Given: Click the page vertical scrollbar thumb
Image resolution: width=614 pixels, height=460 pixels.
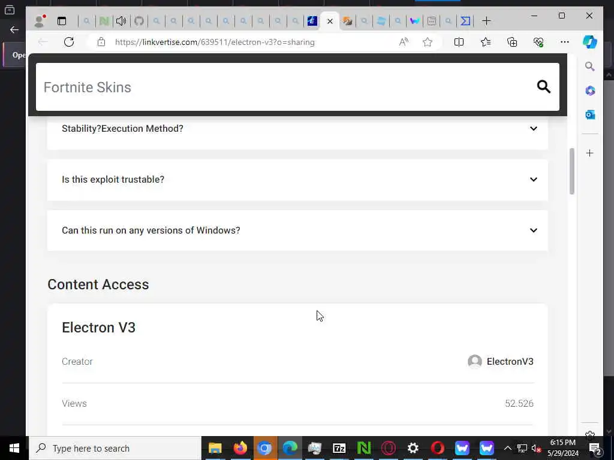Looking at the screenshot, I should point(571,171).
